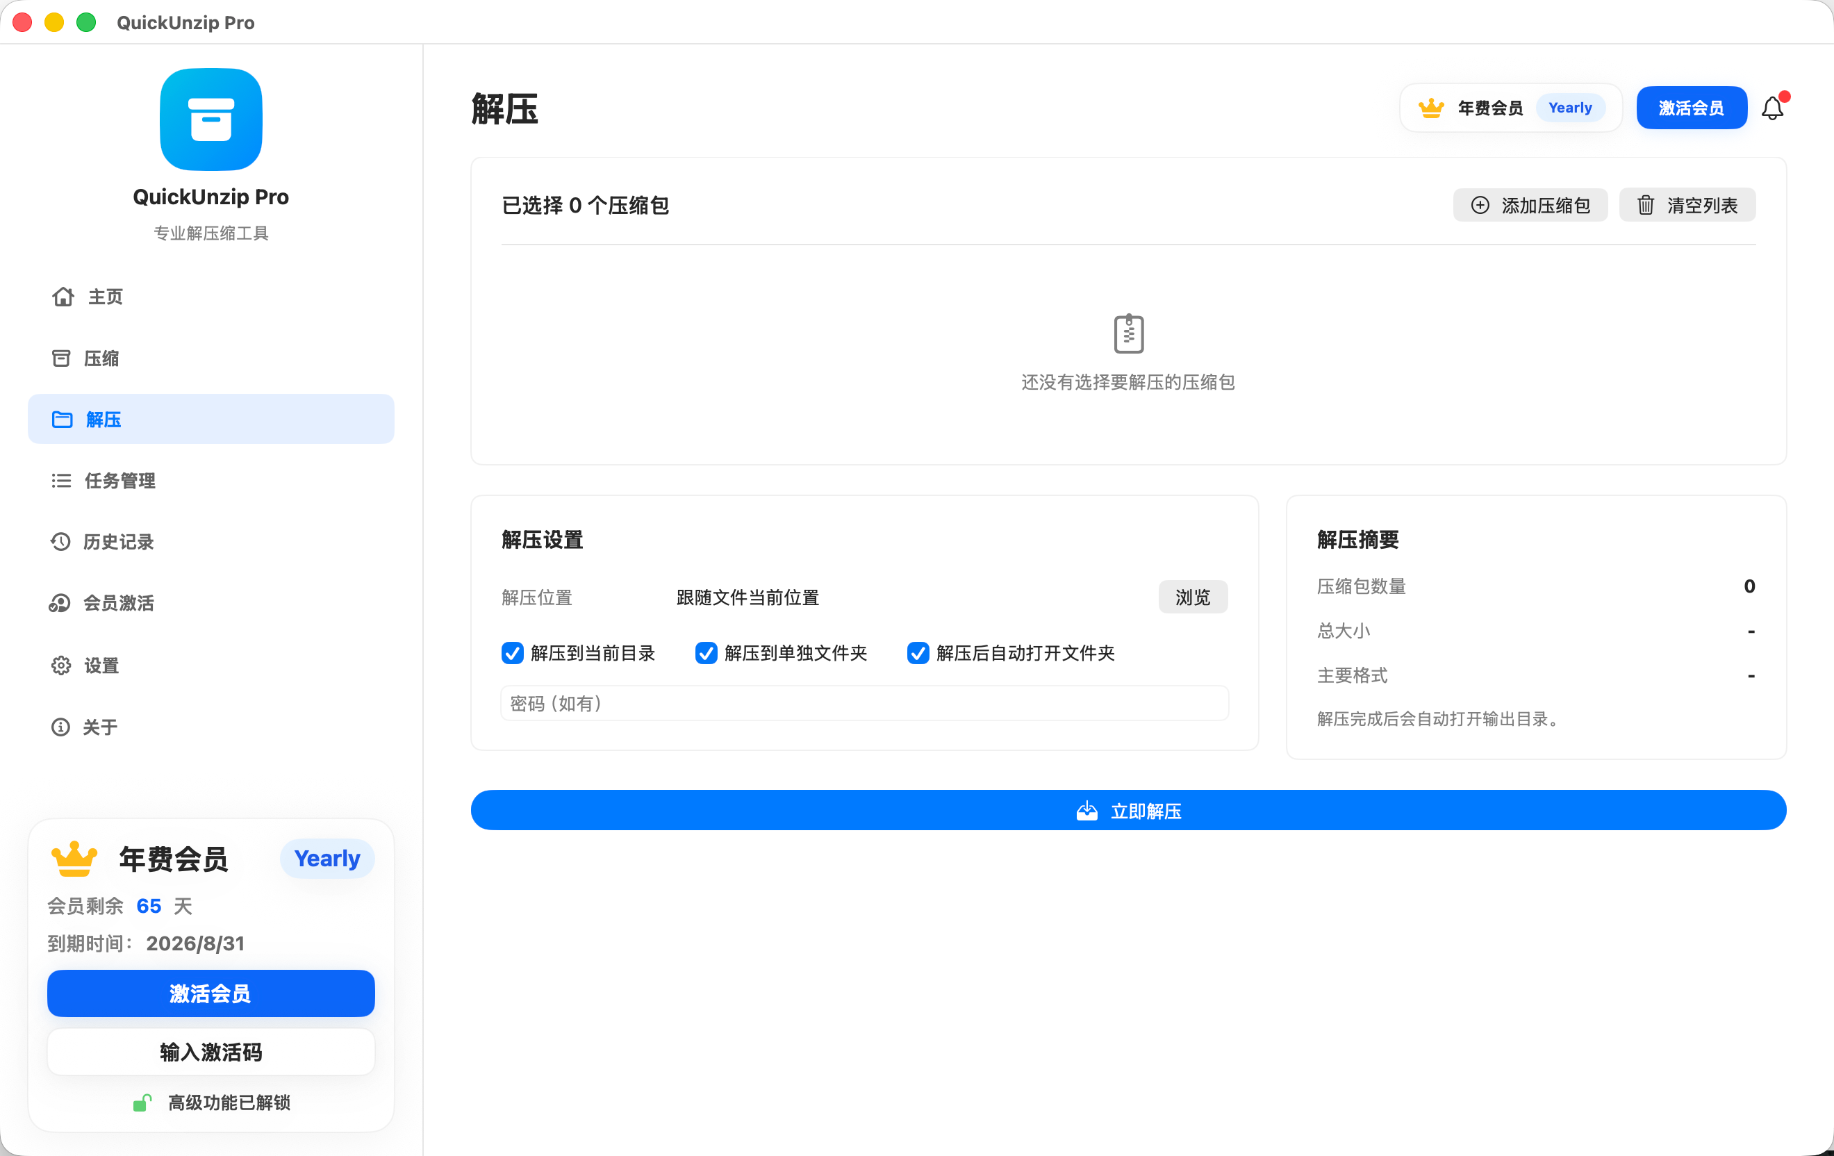1834x1156 pixels.
Task: Uncheck 解压到当前目录 checkbox
Action: tap(513, 654)
